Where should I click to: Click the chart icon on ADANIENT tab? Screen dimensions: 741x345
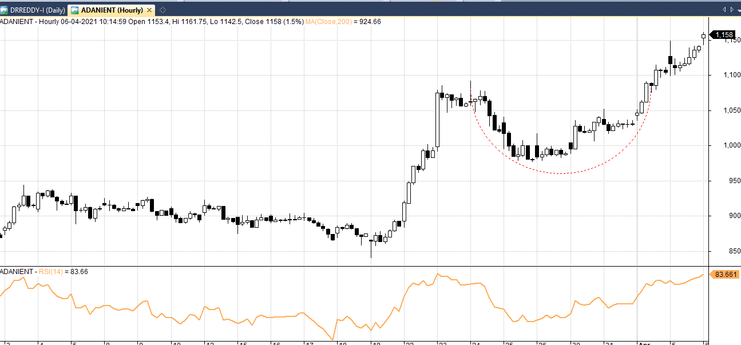pos(75,10)
